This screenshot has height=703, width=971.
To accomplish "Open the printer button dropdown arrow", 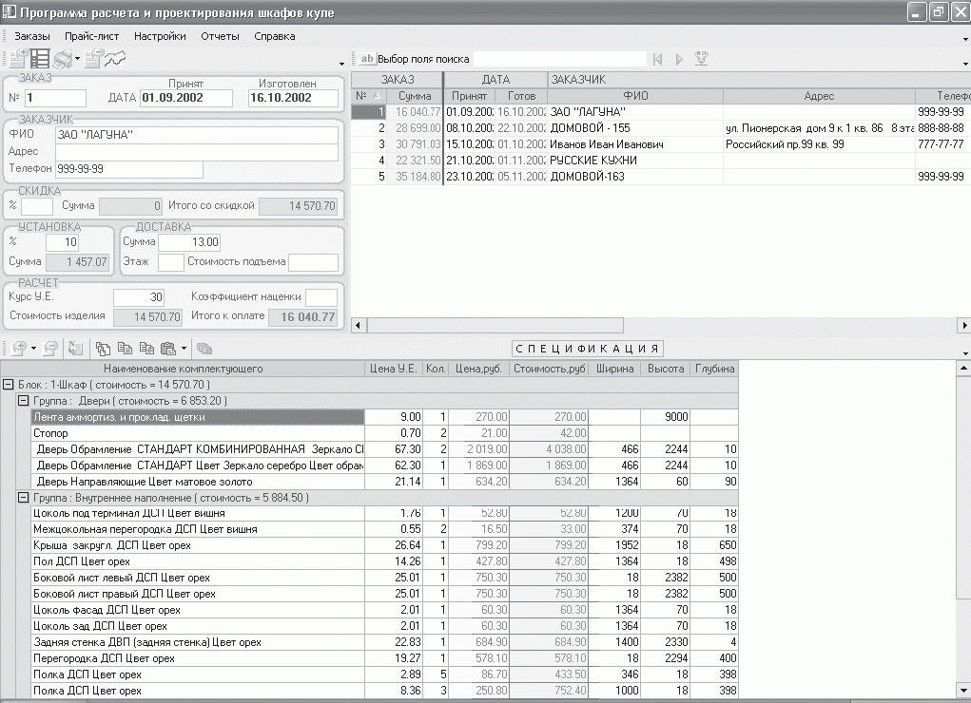I will point(78,59).
